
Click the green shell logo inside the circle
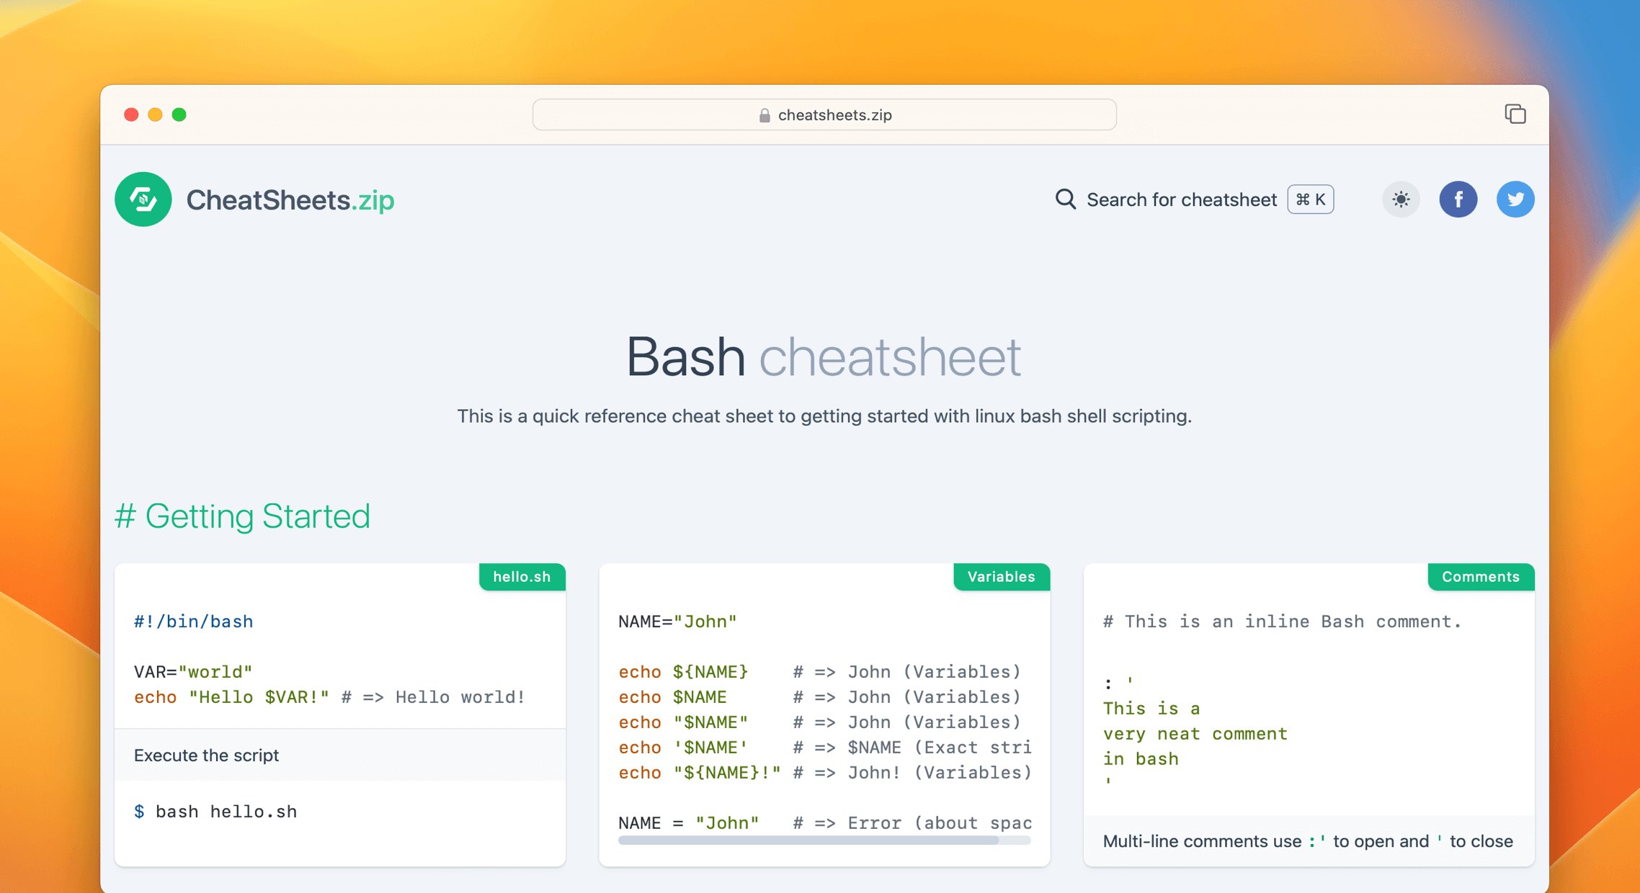click(143, 199)
